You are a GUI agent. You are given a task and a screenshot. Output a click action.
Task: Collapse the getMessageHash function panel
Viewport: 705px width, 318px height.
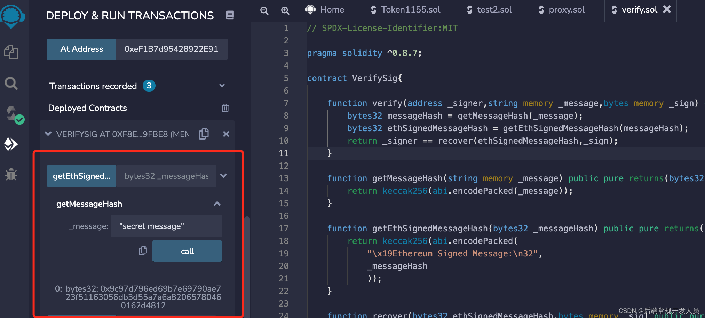pos(217,204)
